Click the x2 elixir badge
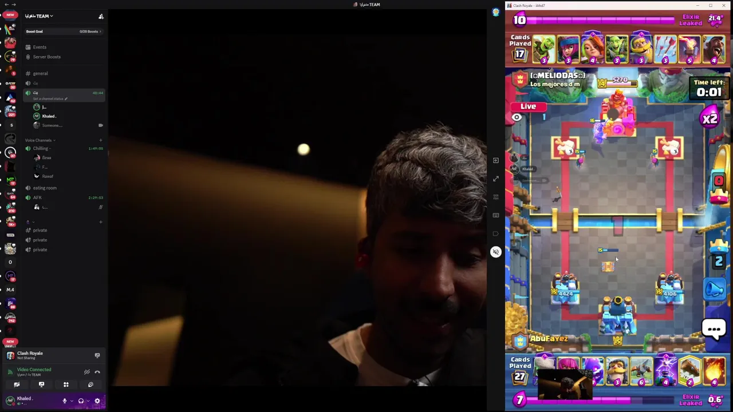 coord(710,118)
